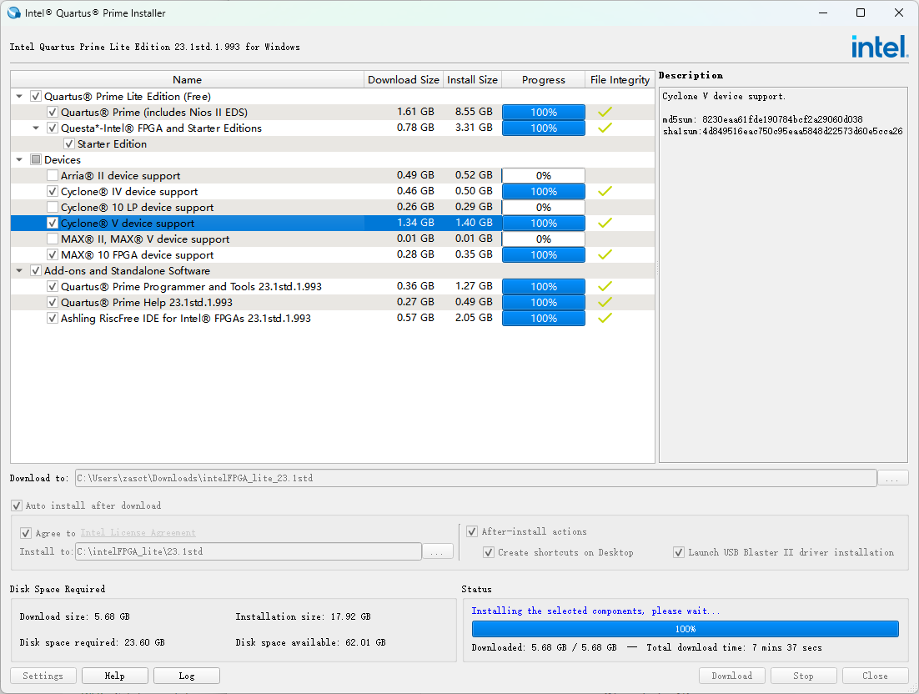Viewport: 919px width, 694px height.
Task: Check Cyclone 10 LP device support
Action: point(53,208)
